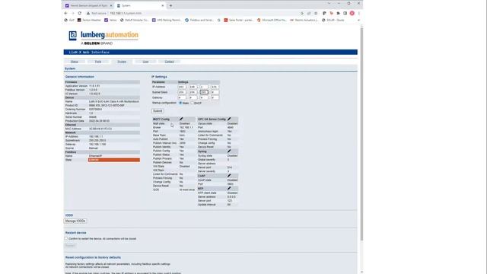Click the MAC Address value
487x274 pixels.
tap(100, 129)
